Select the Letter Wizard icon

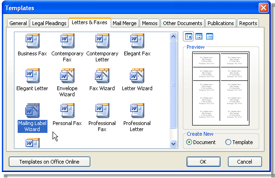pos(137,75)
